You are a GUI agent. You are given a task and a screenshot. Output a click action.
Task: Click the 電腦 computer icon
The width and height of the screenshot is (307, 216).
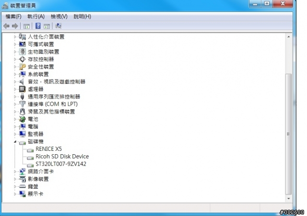coord(23,126)
